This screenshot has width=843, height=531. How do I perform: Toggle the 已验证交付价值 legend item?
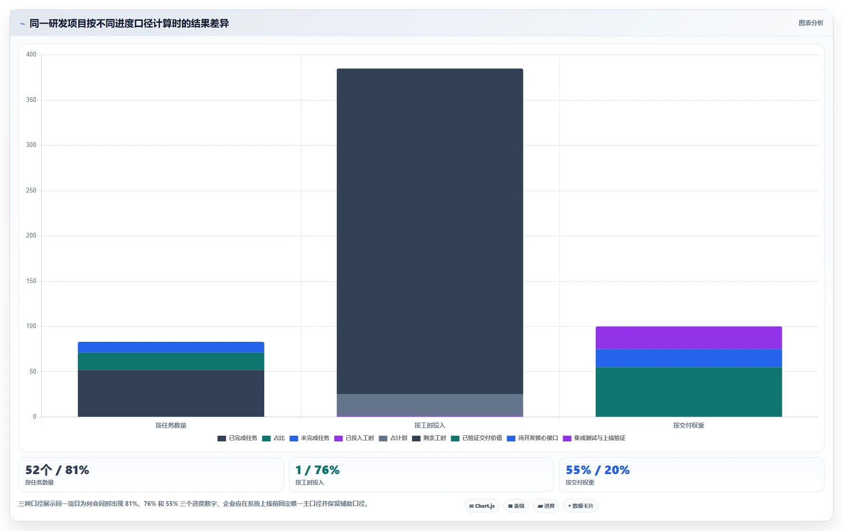coord(476,438)
